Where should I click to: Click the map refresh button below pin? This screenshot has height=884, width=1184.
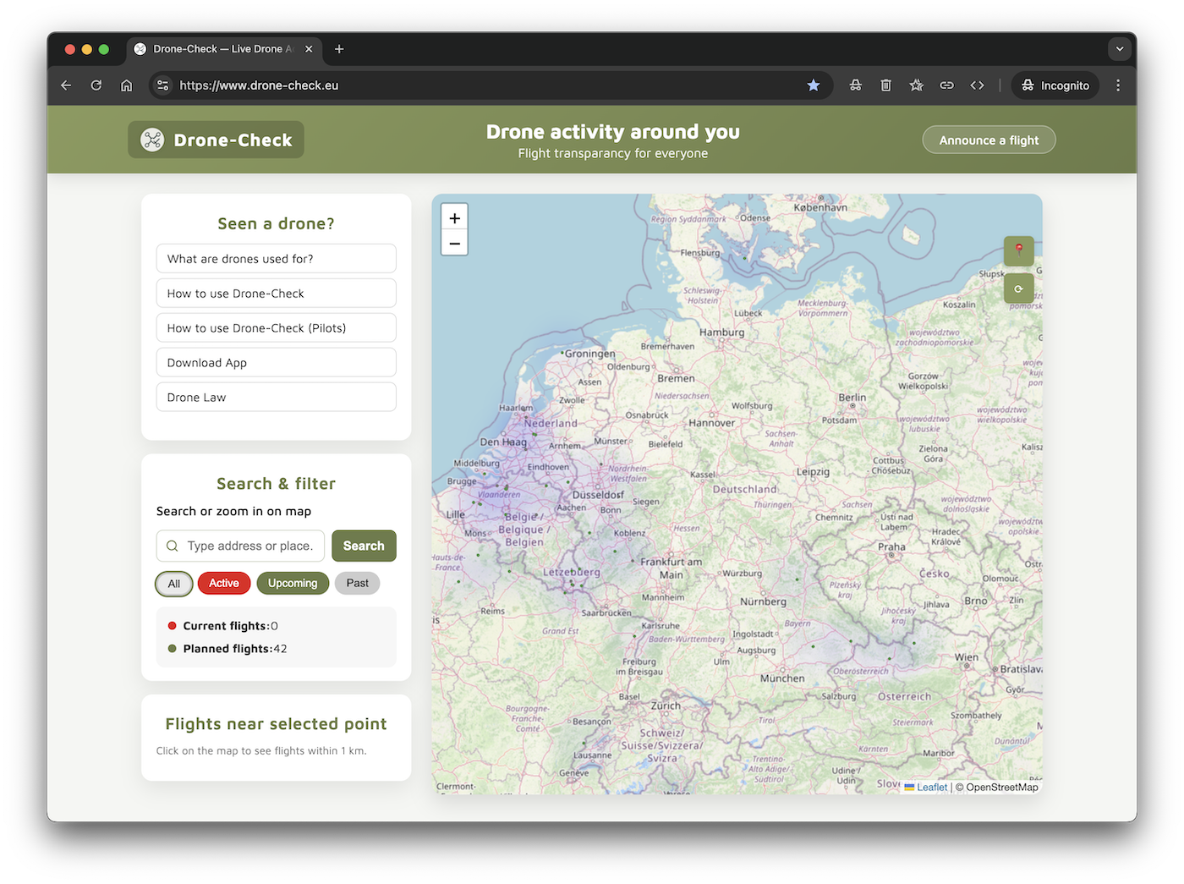point(1018,288)
